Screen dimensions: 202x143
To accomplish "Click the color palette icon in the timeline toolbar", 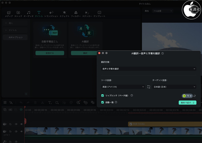I will [x=71, y=102].
